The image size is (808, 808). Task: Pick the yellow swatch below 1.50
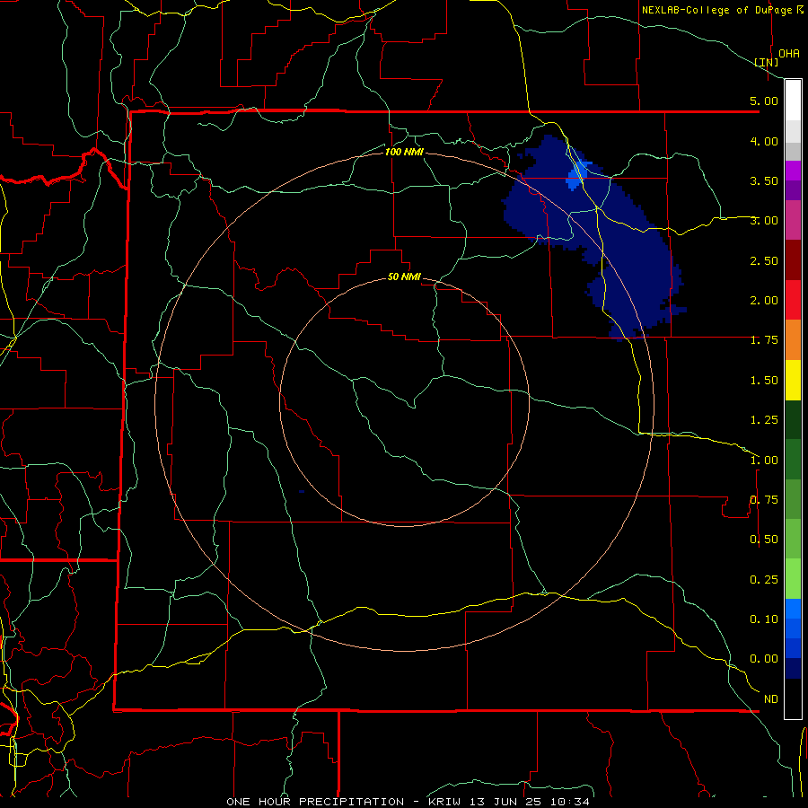(793, 380)
